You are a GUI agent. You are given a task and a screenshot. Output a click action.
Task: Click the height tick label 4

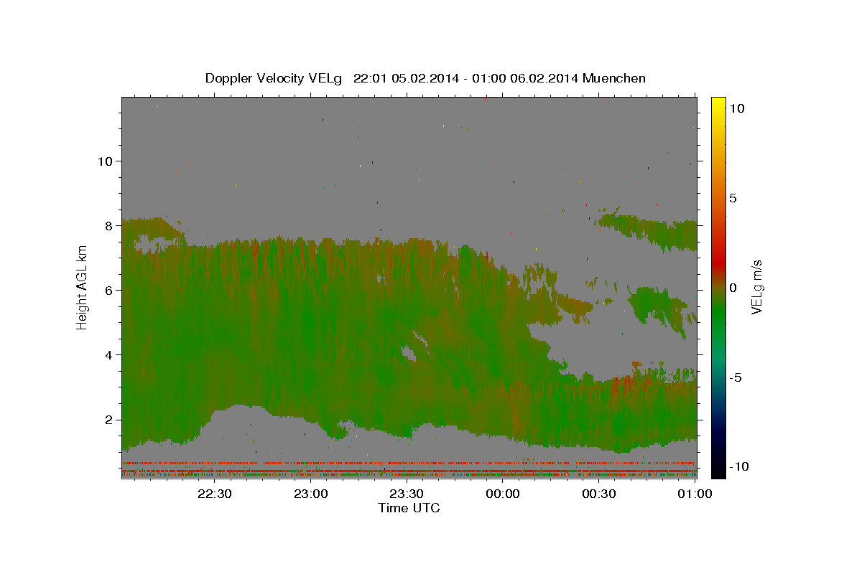(x=108, y=354)
